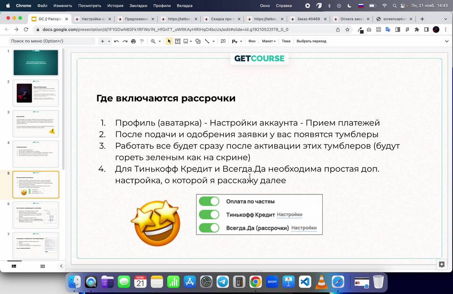Click Выбрать переход transition button
The image size is (453, 294).
(x=311, y=42)
